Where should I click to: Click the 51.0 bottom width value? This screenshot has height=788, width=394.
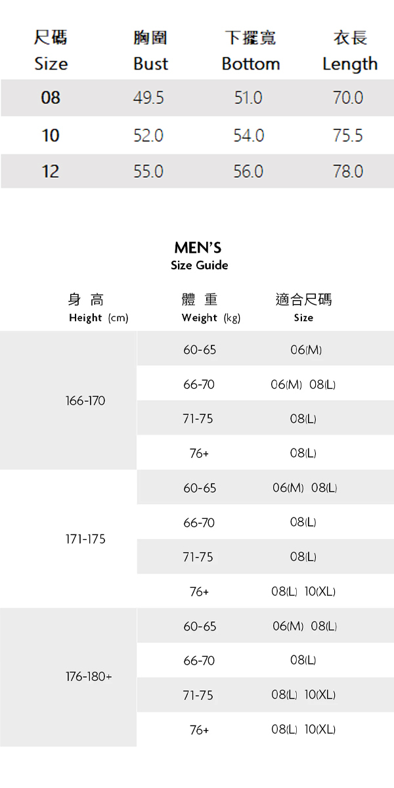(248, 98)
